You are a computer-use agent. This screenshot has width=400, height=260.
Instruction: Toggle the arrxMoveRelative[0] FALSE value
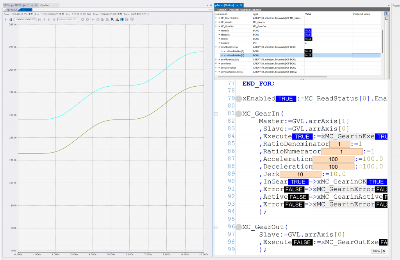click(308, 51)
